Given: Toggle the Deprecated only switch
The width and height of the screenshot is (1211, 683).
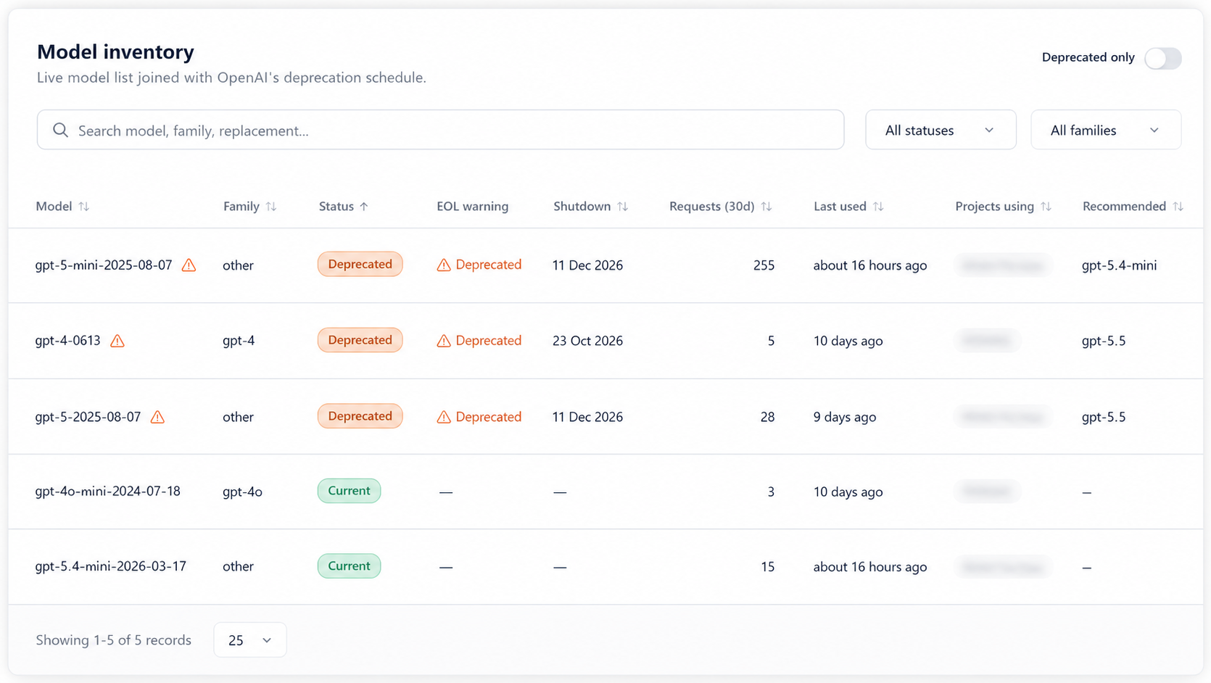Looking at the screenshot, I should [x=1162, y=58].
